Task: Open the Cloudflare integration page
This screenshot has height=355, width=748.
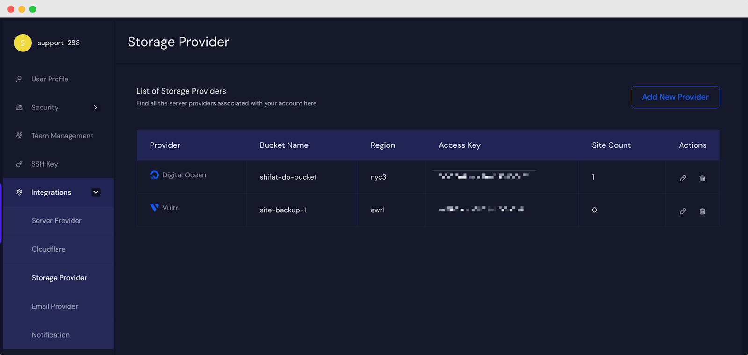Action: tap(49, 249)
